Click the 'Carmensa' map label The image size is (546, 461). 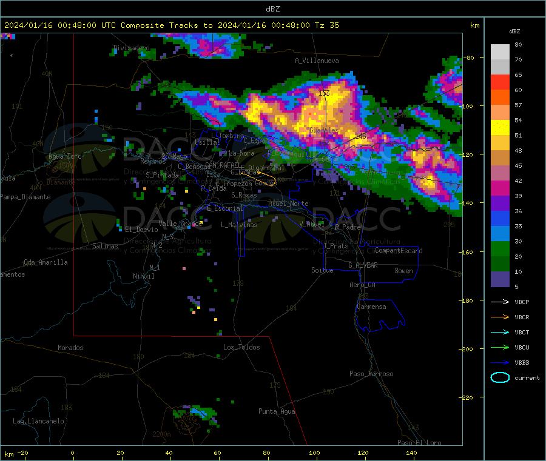pos(371,307)
